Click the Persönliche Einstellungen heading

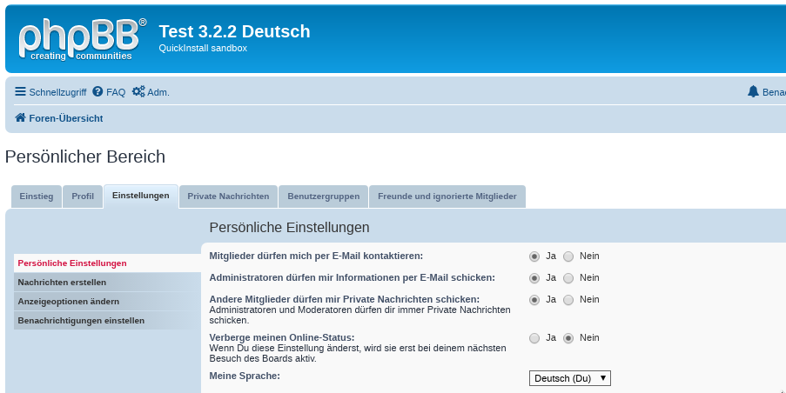point(289,227)
